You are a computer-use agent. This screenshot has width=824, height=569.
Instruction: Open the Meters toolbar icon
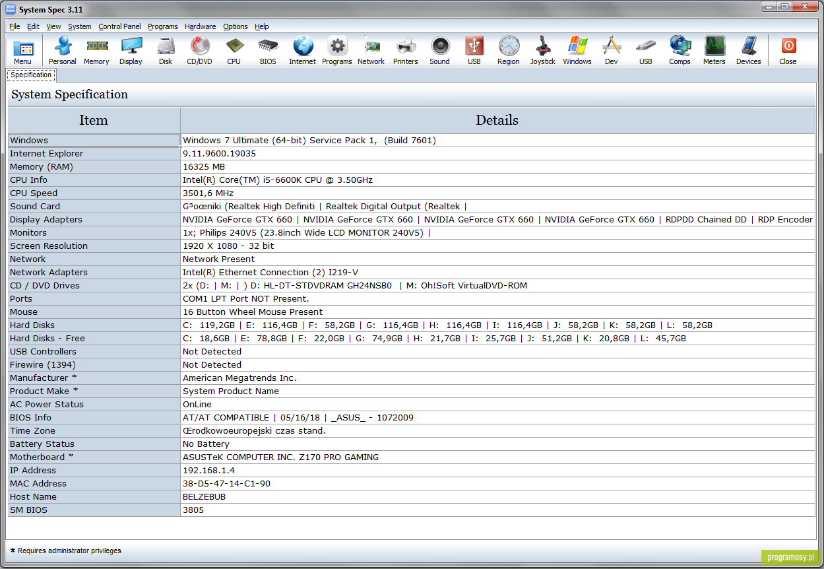[714, 51]
